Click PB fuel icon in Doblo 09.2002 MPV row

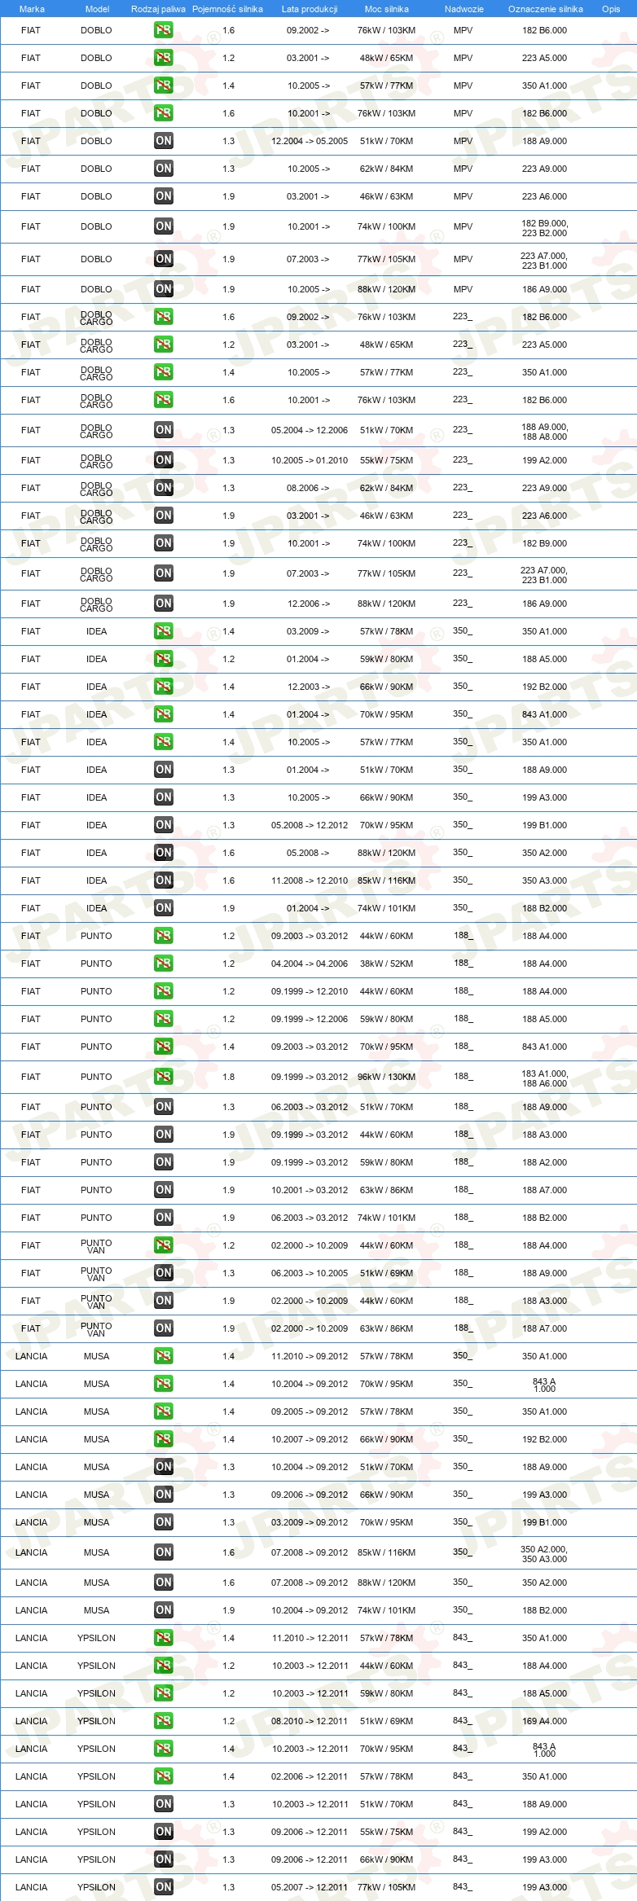click(x=164, y=30)
